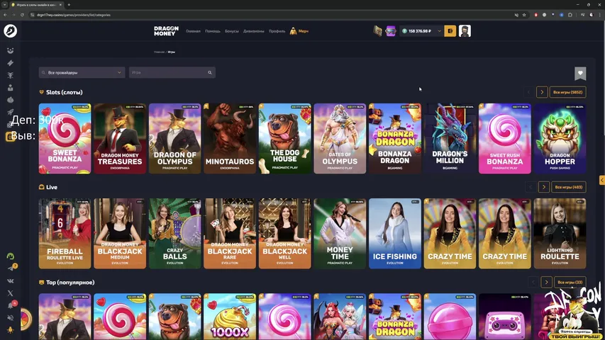The image size is (605, 340).
Task: Open Dragon Hopper slot
Action: click(x=560, y=138)
